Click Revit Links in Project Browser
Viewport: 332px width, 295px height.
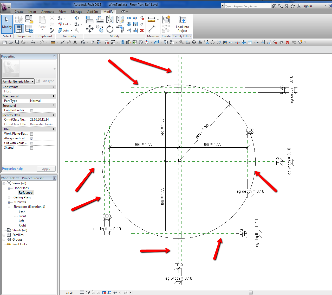(20, 244)
